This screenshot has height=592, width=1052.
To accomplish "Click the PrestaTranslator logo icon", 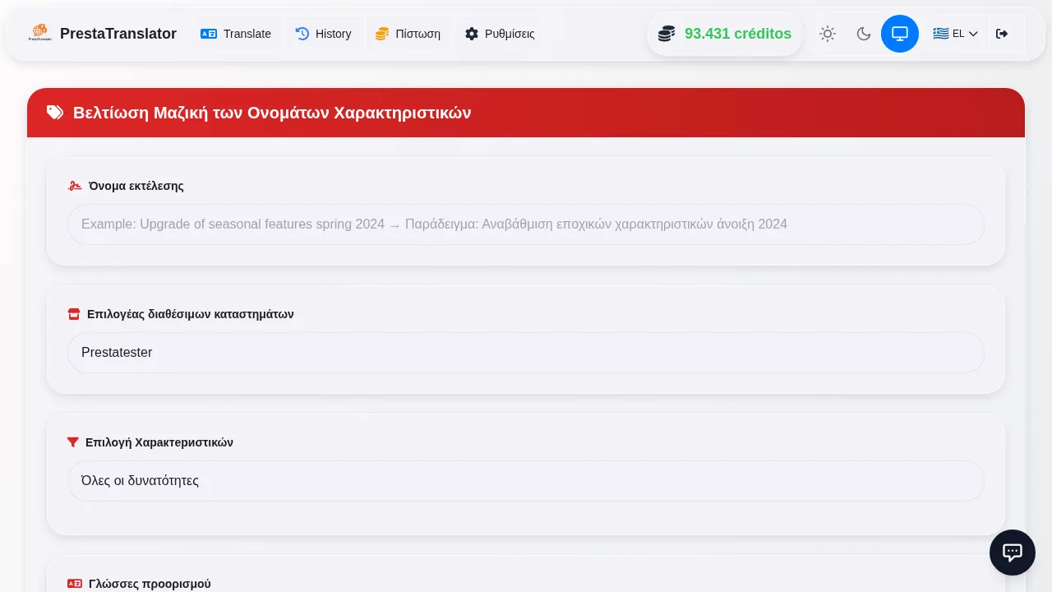I will (39, 34).
